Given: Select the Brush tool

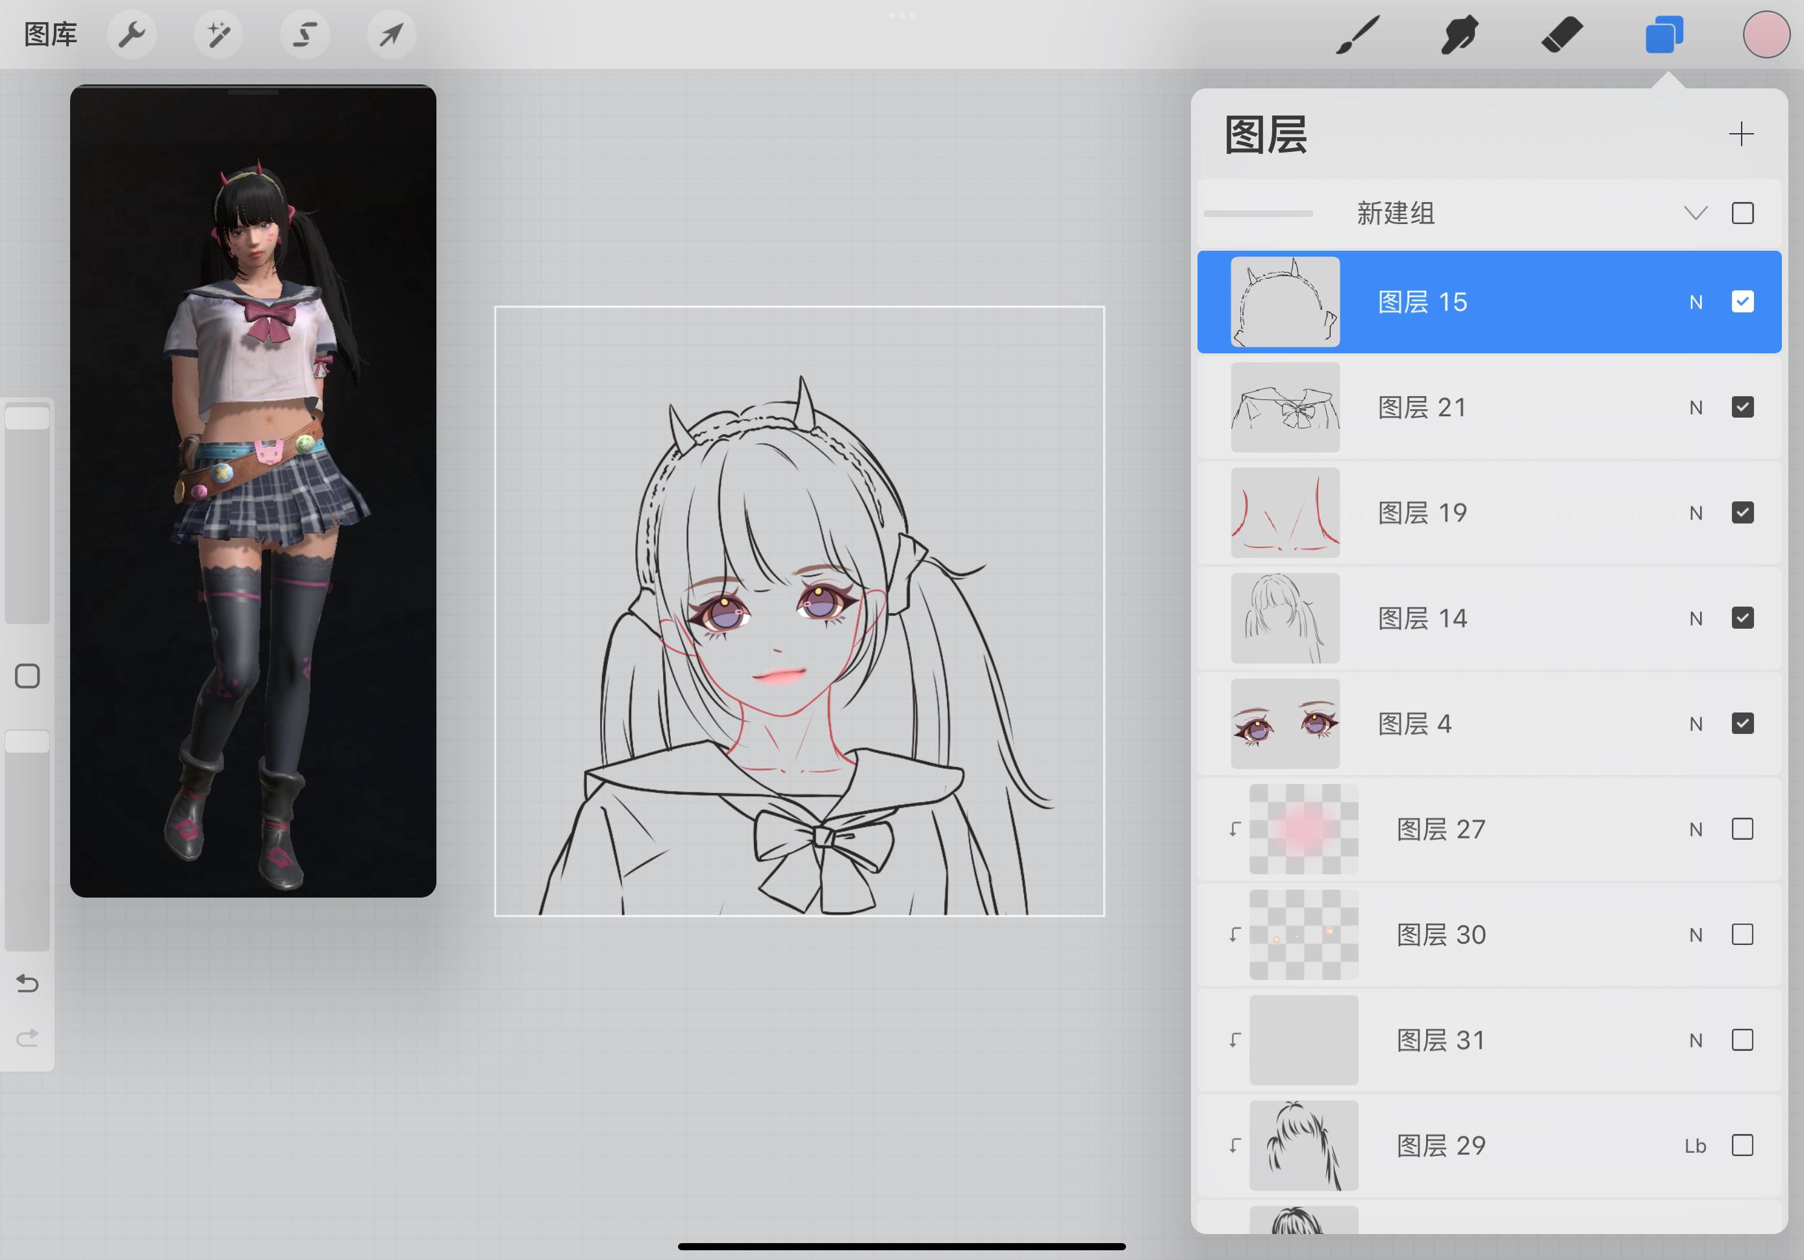Looking at the screenshot, I should 1357,34.
